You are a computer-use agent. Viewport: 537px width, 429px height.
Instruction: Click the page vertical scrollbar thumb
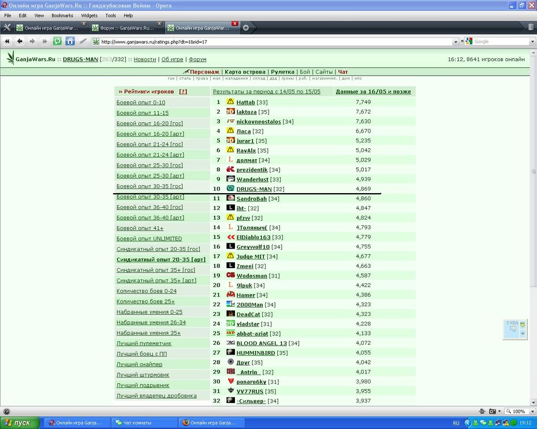coord(533,171)
